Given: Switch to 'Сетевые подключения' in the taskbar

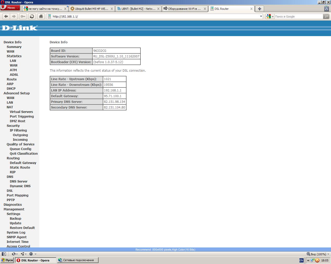Looking at the screenshot, I should 78,260.
